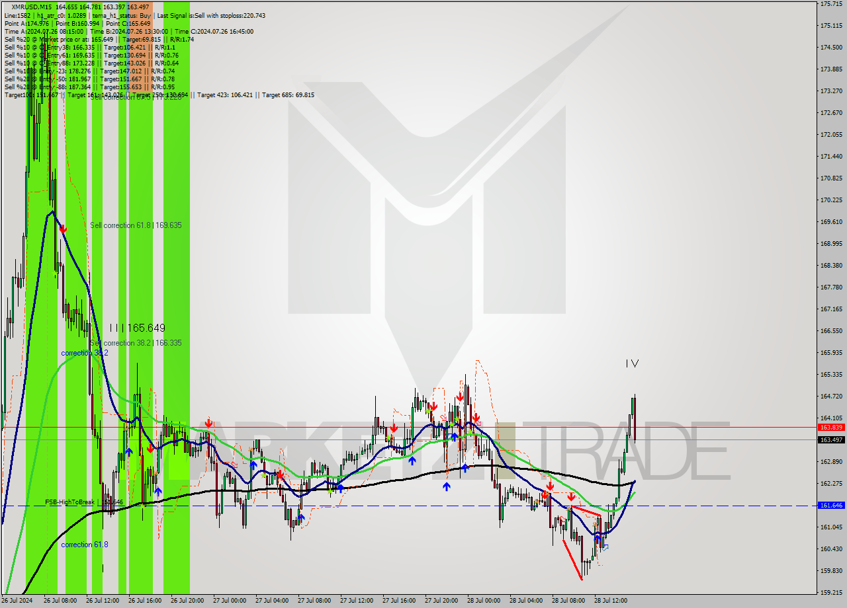Viewport: 847px width, 608px height.
Task: Click the '28 Jul 00:00' time axis label
Action: click(484, 601)
